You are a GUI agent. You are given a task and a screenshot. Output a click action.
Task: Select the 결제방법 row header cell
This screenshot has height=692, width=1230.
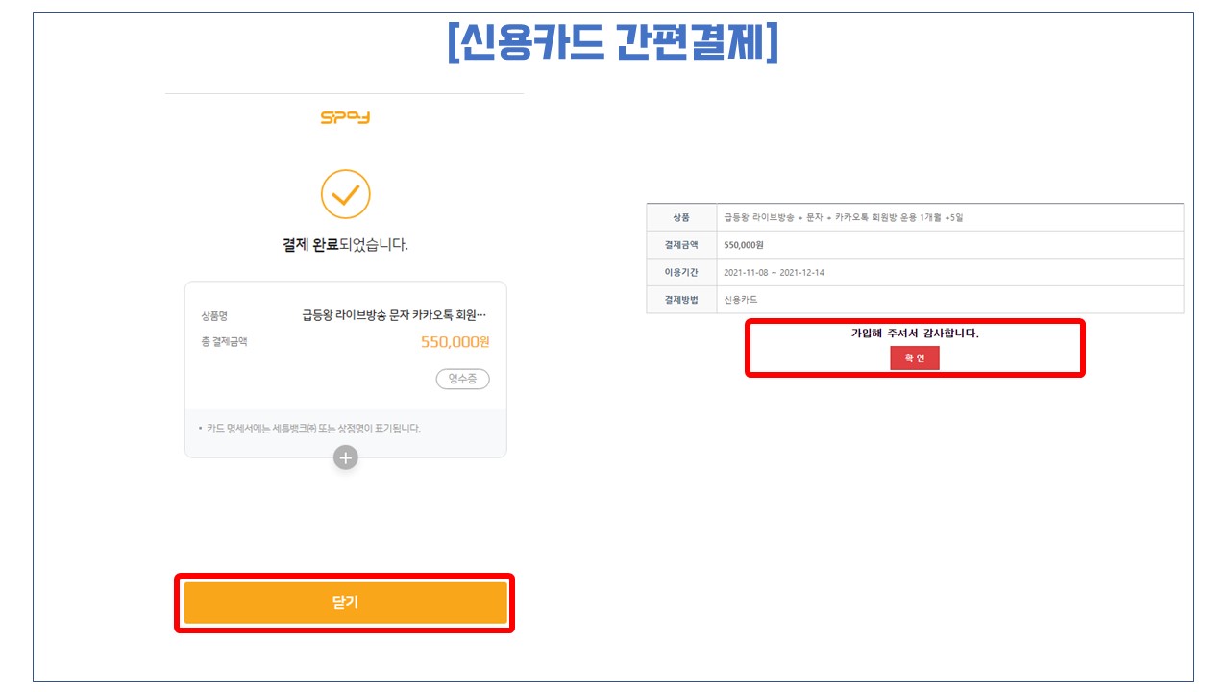pyautogui.click(x=681, y=300)
